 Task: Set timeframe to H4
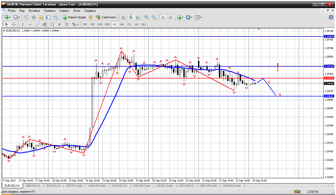pyautogui.click(x=122, y=24)
